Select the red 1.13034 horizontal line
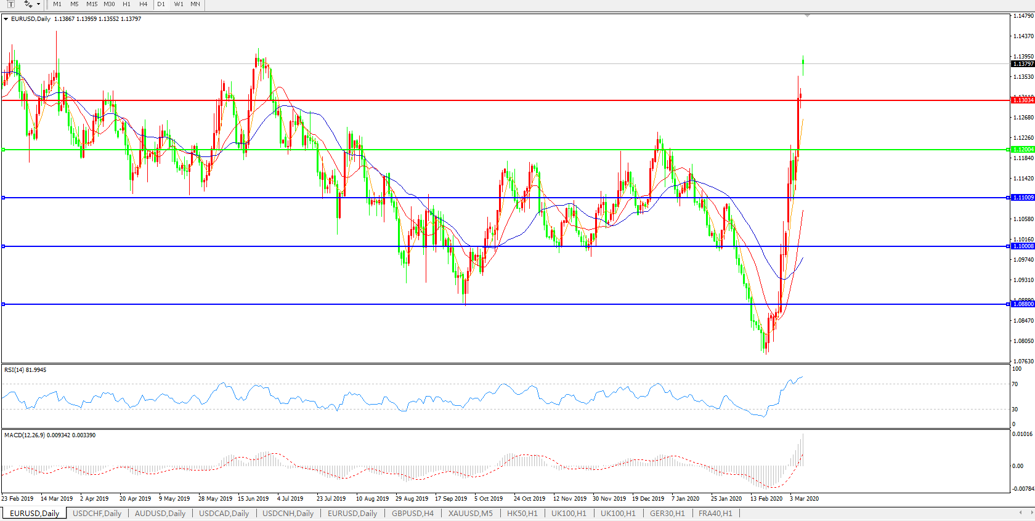The height and width of the screenshot is (521, 1035). pos(493,100)
